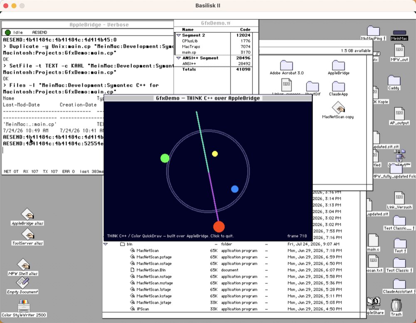This screenshot has height=323, width=416.
Task: Click GfxDemo window title bar
Action: 208,98
